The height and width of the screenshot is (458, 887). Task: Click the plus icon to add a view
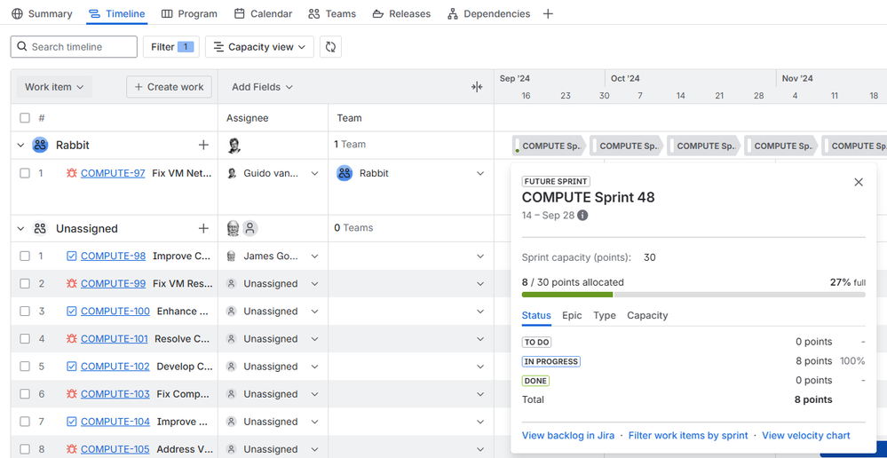click(x=548, y=13)
